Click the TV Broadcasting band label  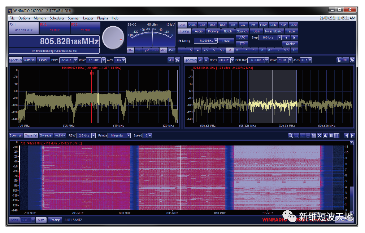point(54,51)
